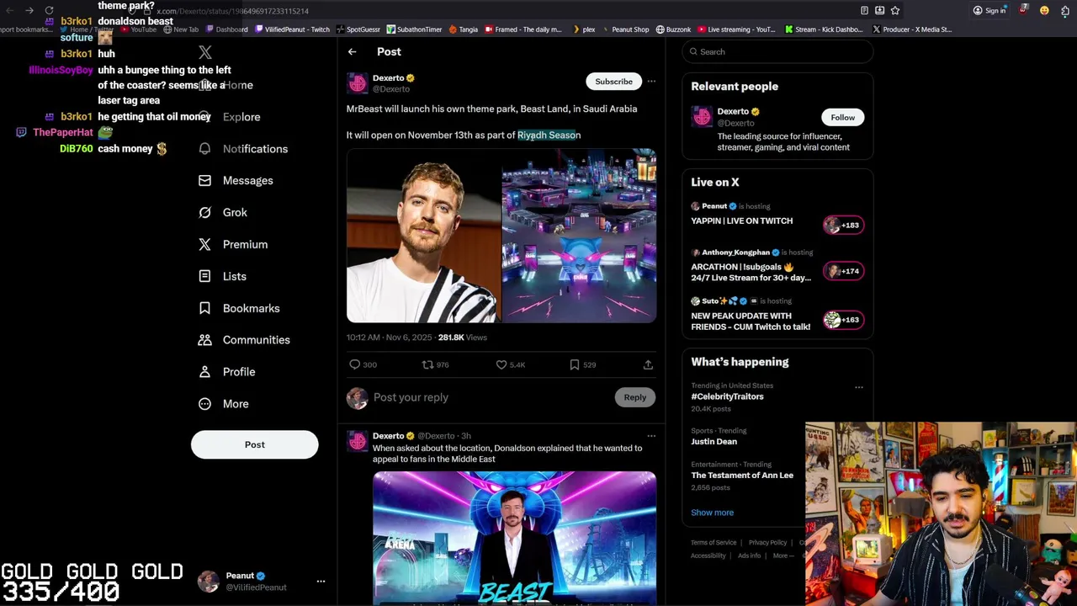Open SubathonTimer bookmark
The image size is (1077, 606).
click(x=414, y=29)
